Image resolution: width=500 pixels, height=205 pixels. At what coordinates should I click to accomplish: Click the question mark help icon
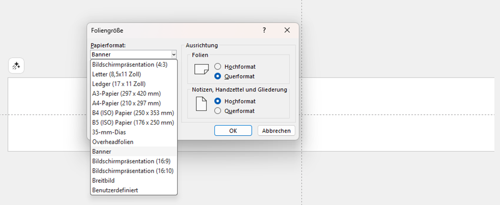(264, 30)
